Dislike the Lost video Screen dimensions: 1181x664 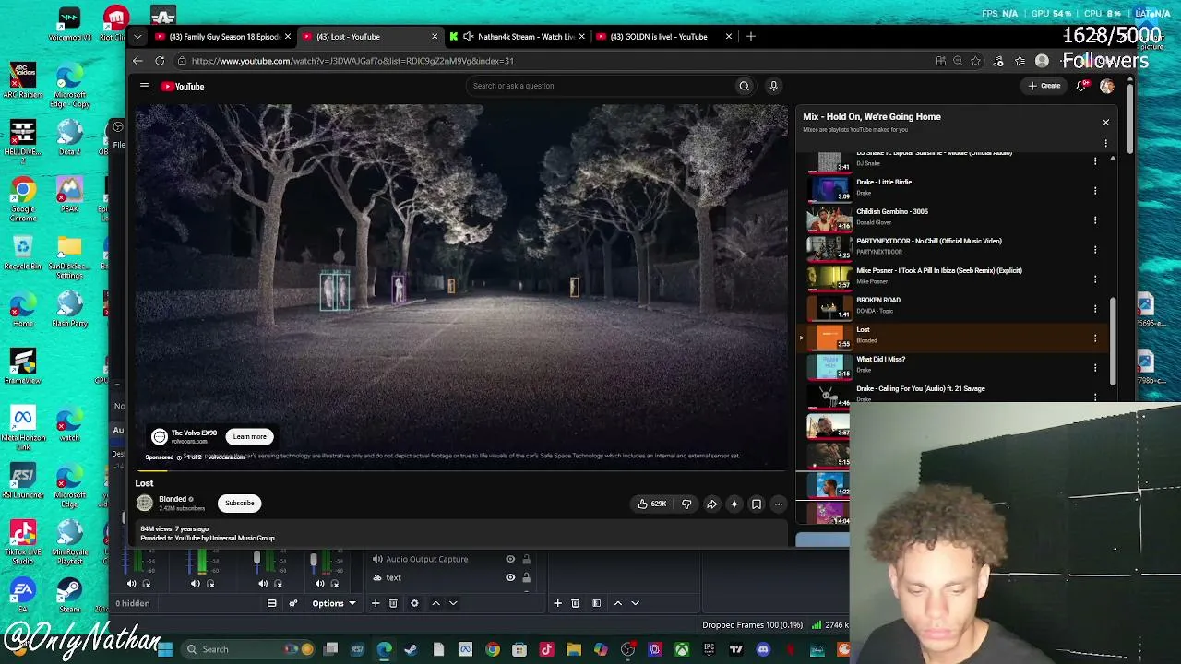click(x=686, y=504)
